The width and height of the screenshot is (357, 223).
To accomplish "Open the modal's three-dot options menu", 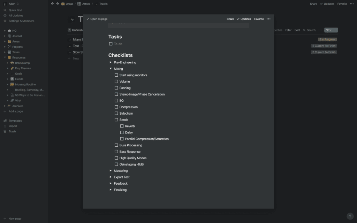I will pyautogui.click(x=268, y=19).
